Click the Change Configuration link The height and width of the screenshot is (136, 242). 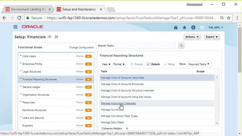click(81, 48)
